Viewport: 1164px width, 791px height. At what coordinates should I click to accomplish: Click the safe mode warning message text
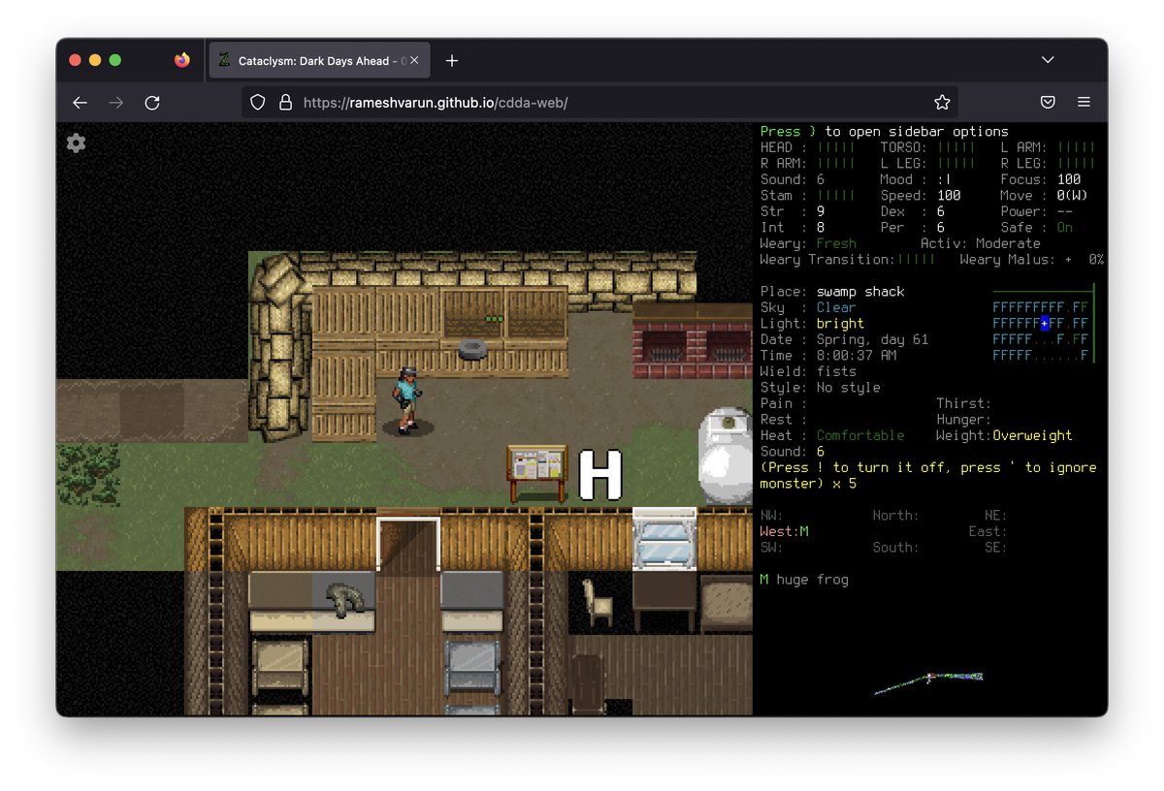click(x=928, y=475)
